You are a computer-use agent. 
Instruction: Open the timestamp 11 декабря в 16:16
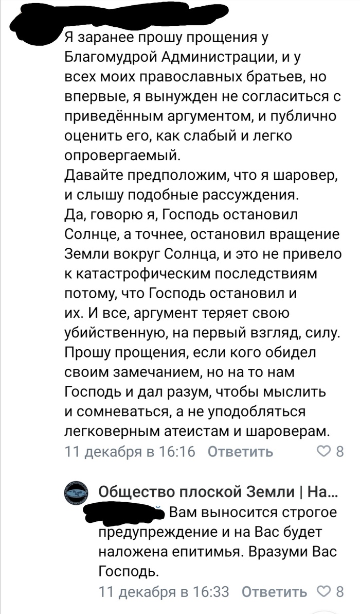tap(131, 452)
